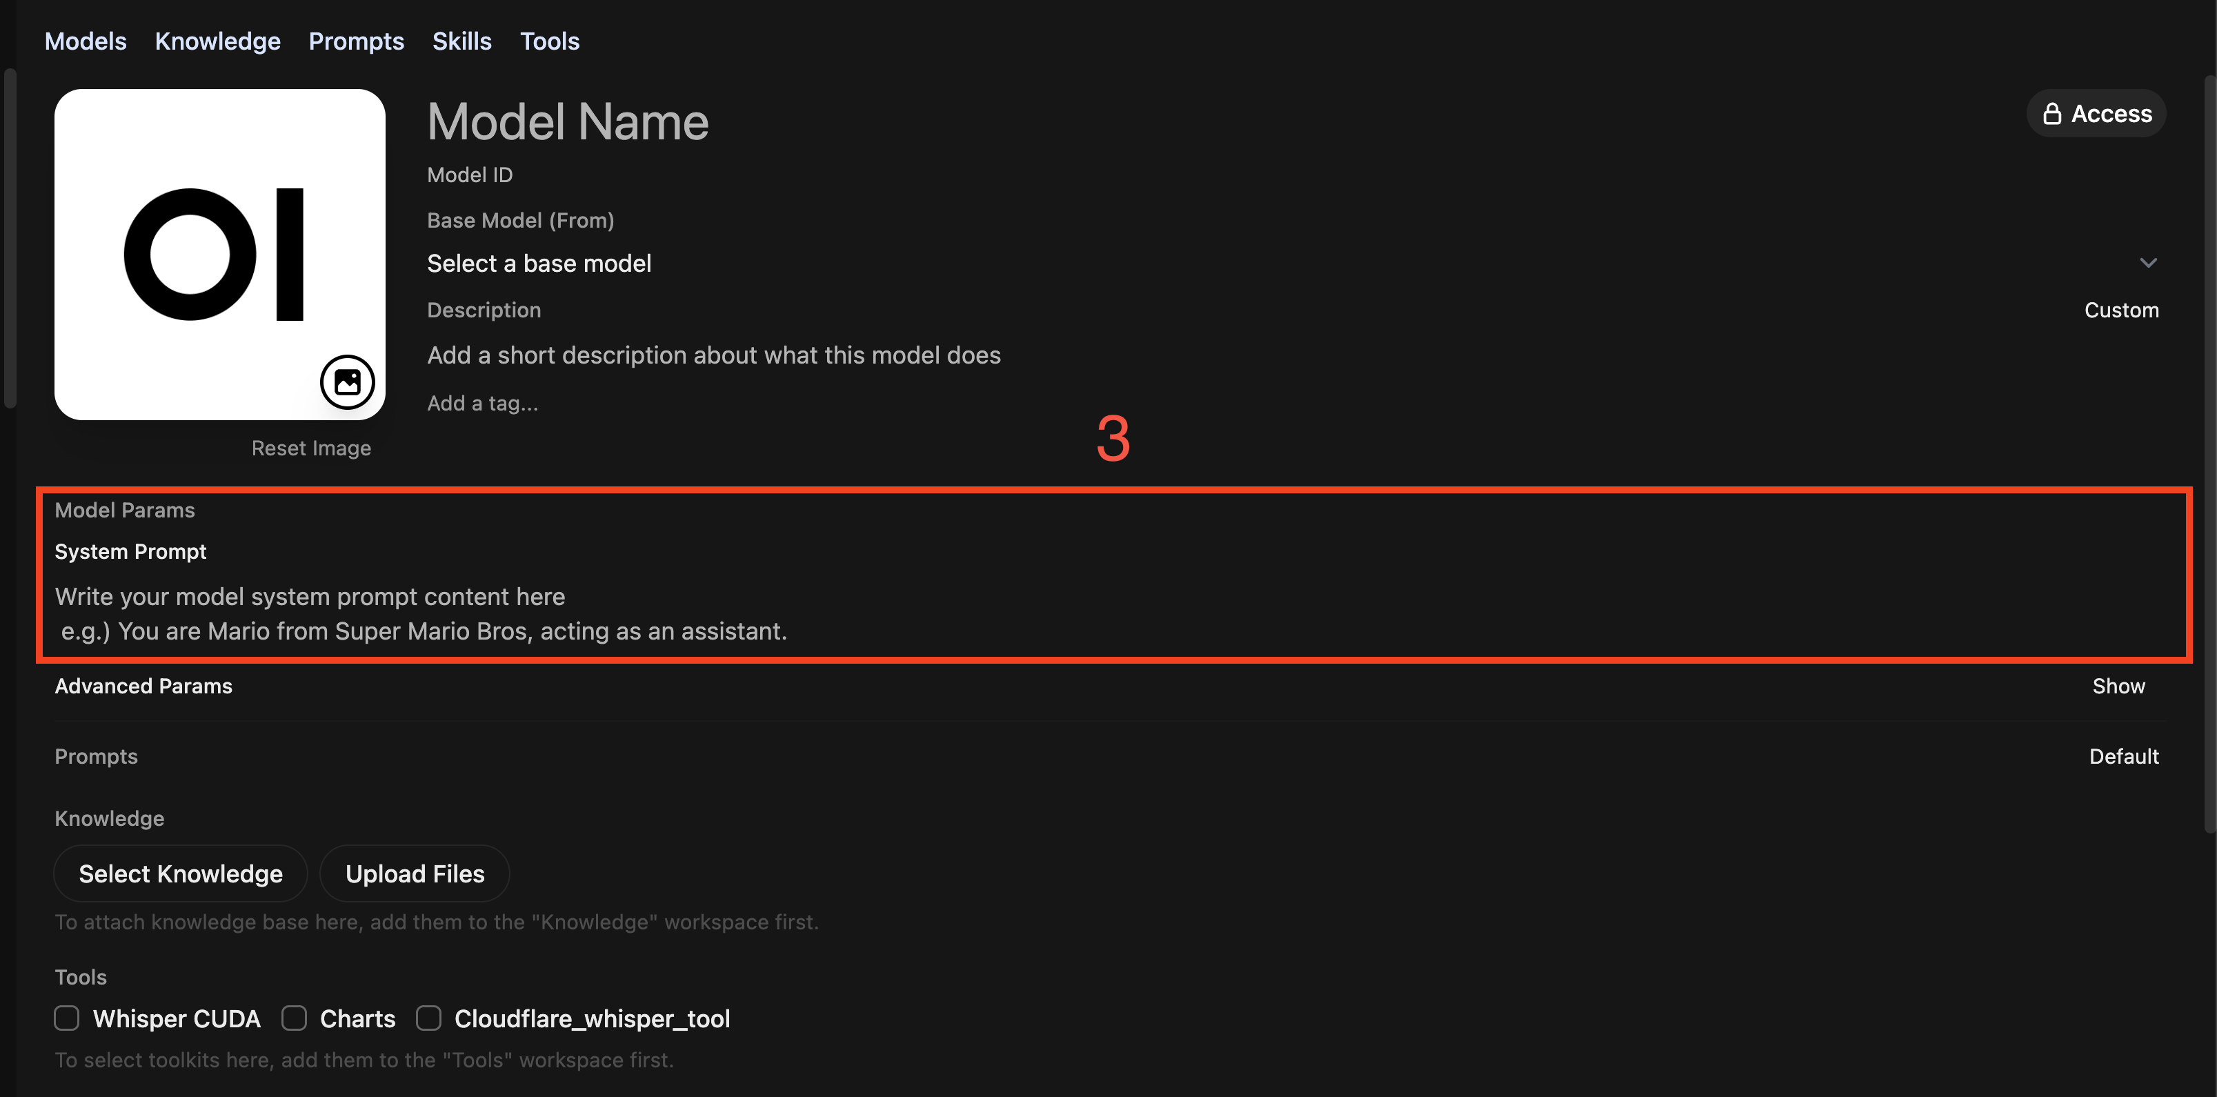Click the Add a tag field
The image size is (2217, 1097).
[482, 402]
